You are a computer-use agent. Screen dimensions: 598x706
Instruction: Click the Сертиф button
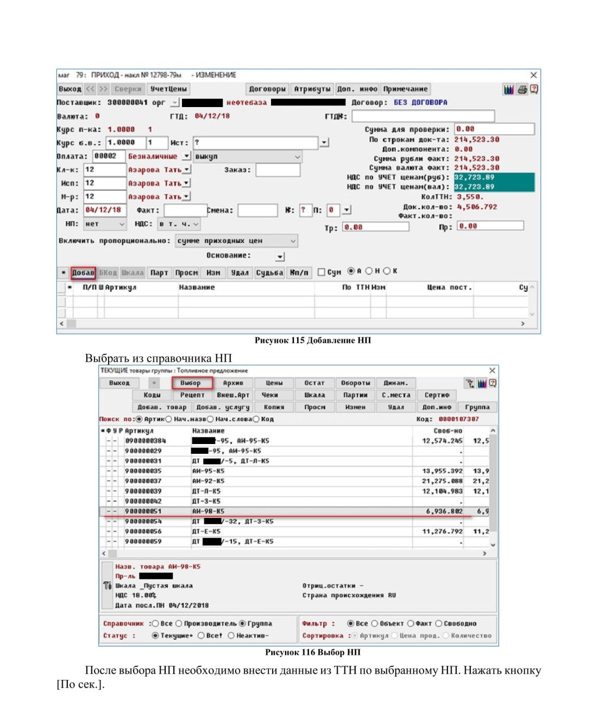437,395
